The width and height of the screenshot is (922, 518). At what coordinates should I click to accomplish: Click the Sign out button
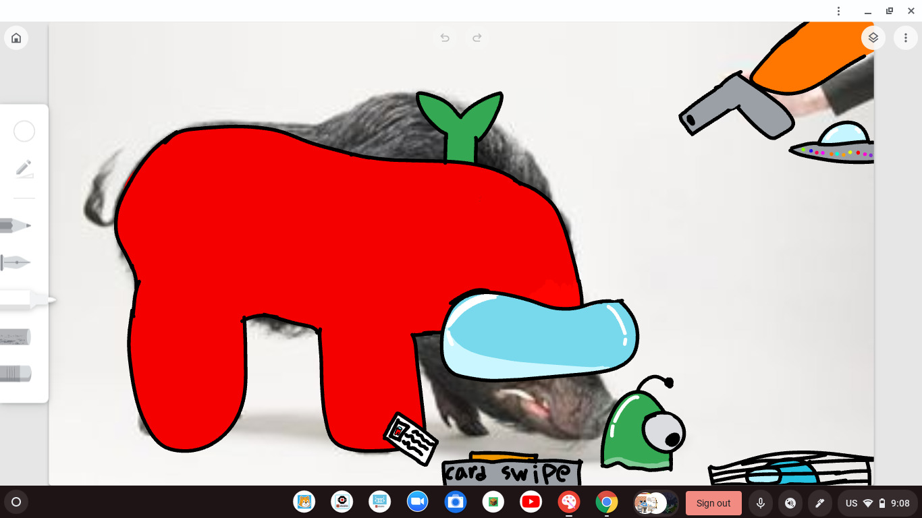[713, 503]
